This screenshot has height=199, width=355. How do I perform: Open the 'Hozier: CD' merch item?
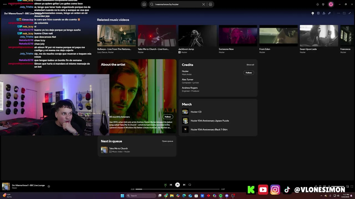pyautogui.click(x=196, y=112)
